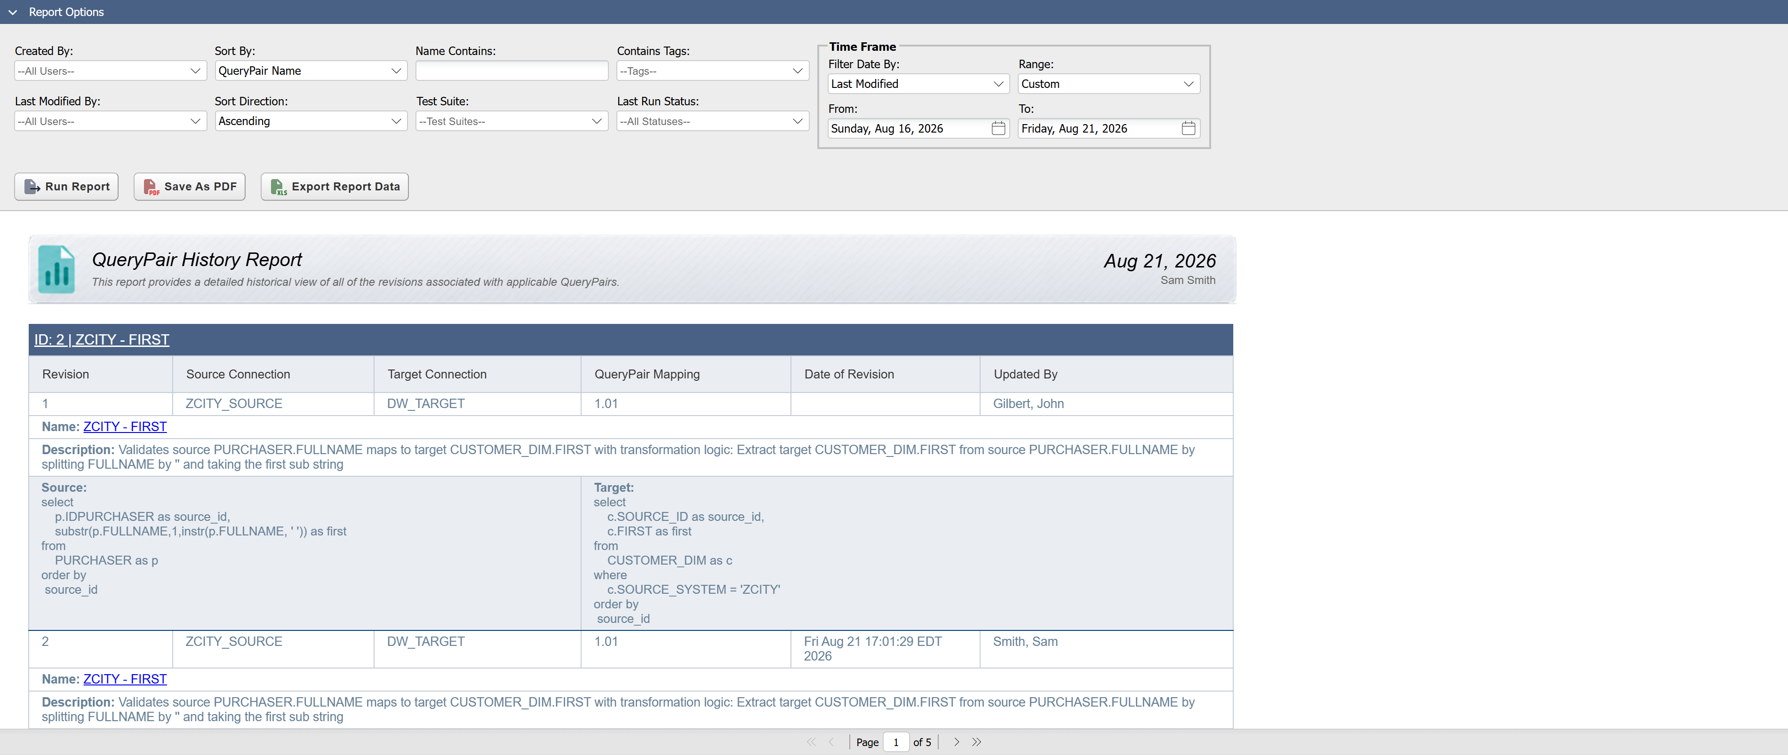Collapse the Report Options panel chevron
The width and height of the screenshot is (1788, 755).
point(13,13)
